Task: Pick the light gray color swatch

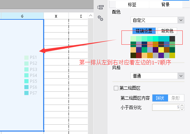Action: coord(156,55)
